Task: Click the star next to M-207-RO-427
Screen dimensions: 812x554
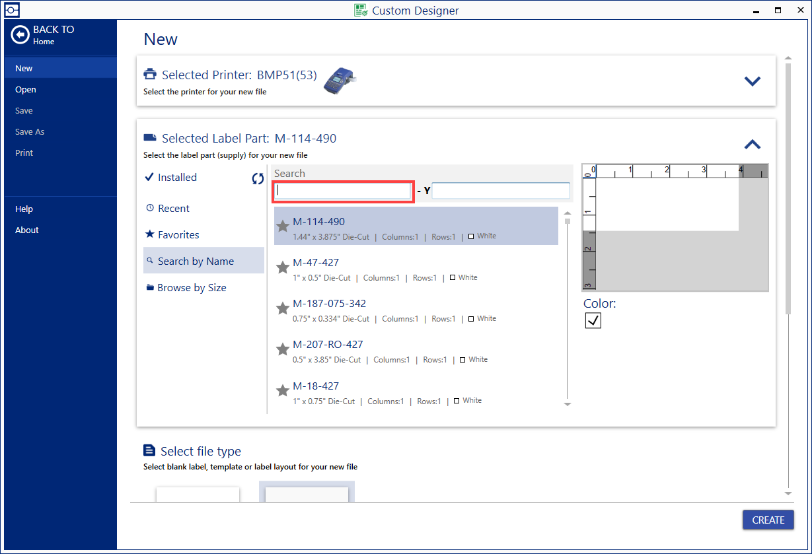Action: (x=283, y=350)
